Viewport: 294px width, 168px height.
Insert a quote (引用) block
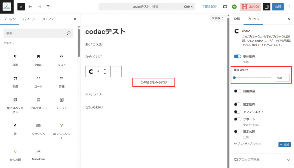(15, 82)
